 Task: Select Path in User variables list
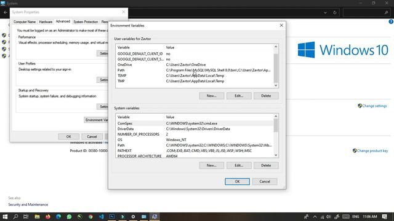(x=195, y=70)
